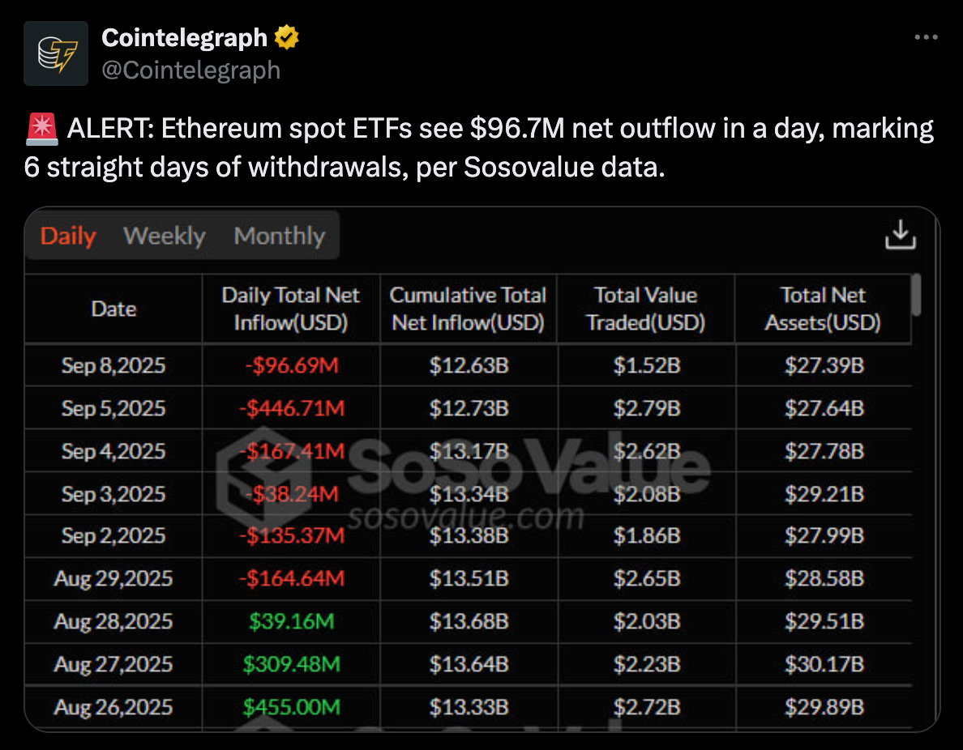Click the Date column header

point(113,309)
